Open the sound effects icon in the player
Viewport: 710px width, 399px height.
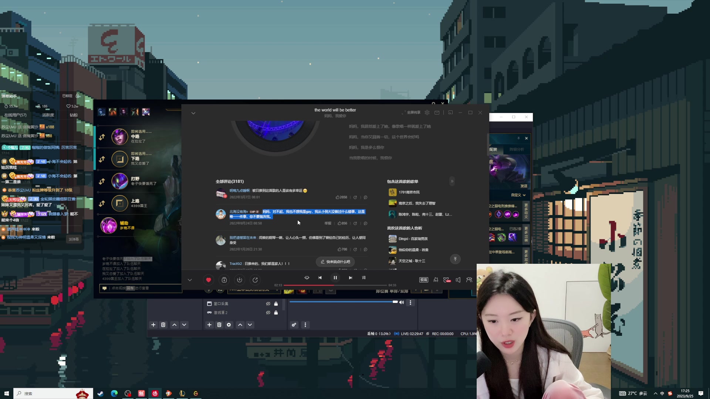436,280
